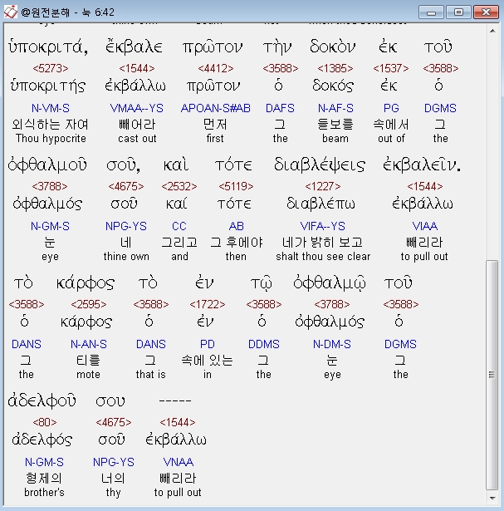The width and height of the screenshot is (504, 511).
Task: Click the Greek word ὑποκριτά,
Action: coord(48,47)
